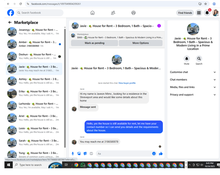
Task: Open the emoji picker in the message box
Action: click(154, 154)
